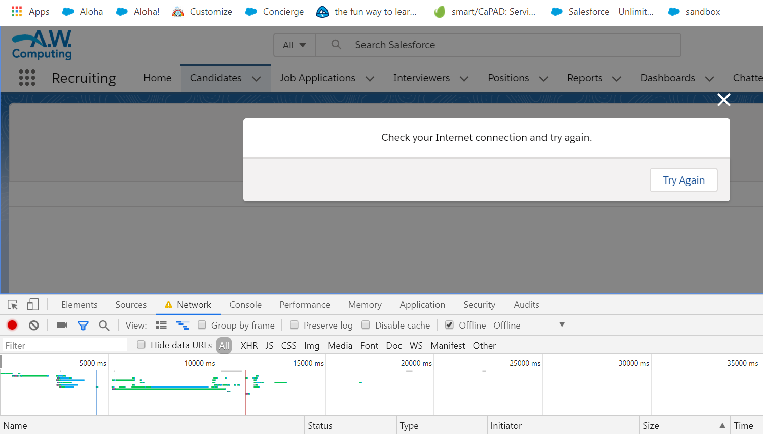Expand the search scope All dropdown

(x=294, y=45)
